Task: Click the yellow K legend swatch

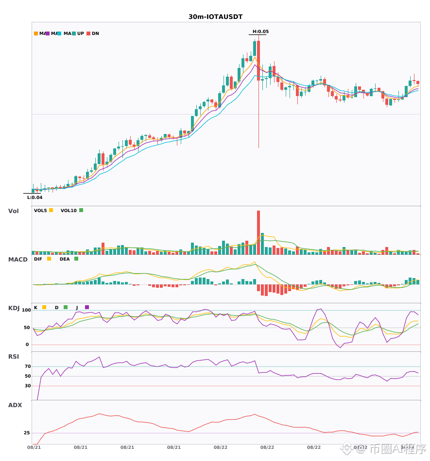Action: (x=44, y=307)
